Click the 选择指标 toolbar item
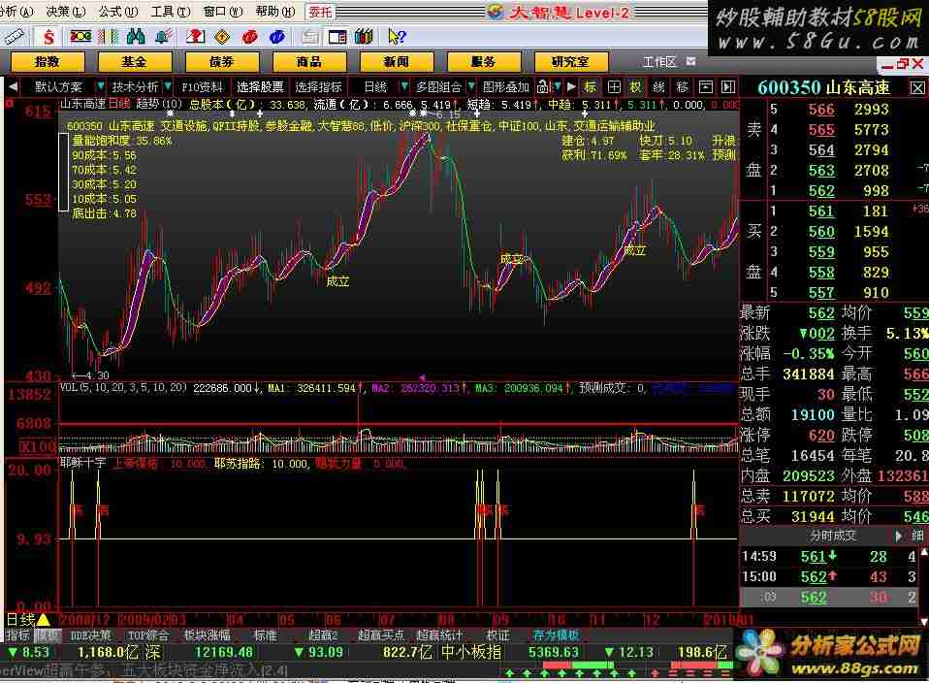Viewport: 929px width, 683px height. coord(319,87)
